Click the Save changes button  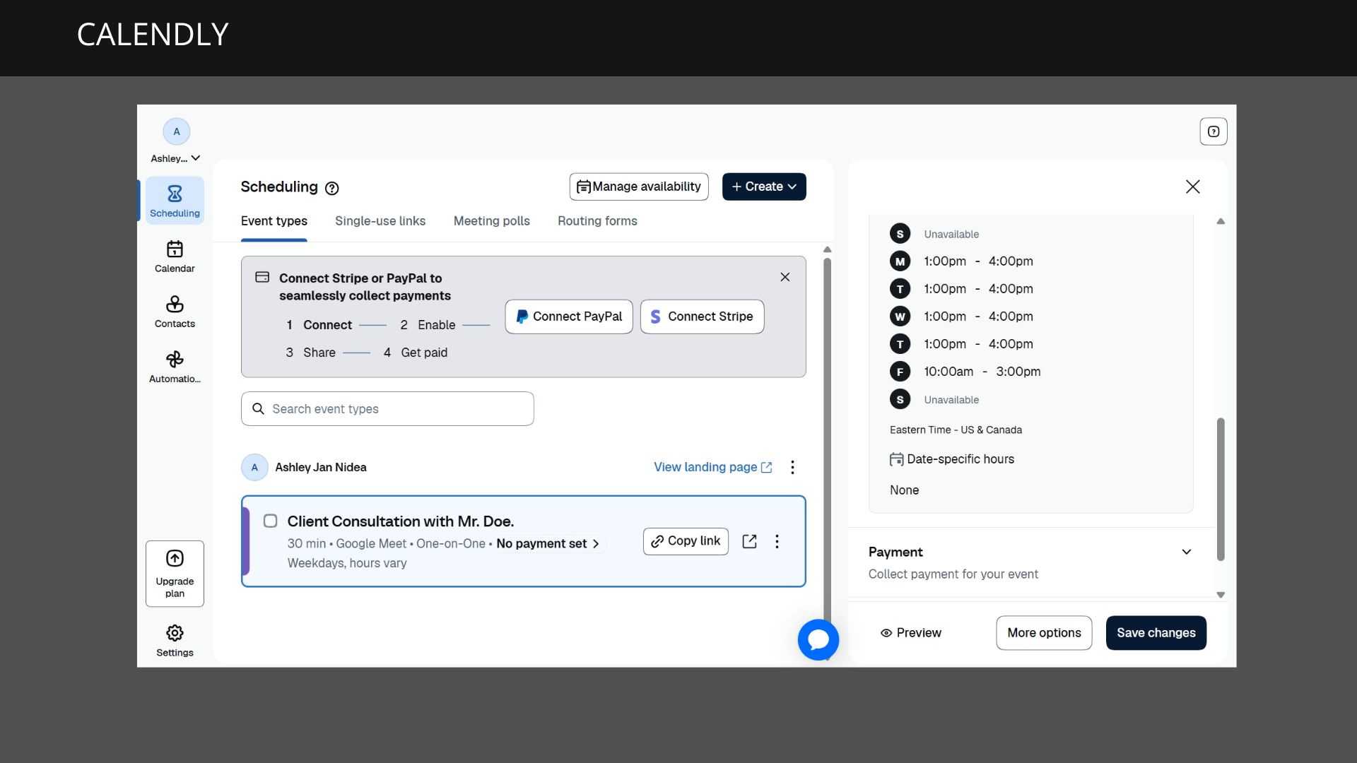tap(1156, 633)
